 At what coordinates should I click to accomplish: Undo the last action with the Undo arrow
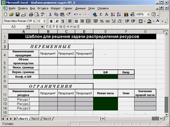tap(76, 14)
